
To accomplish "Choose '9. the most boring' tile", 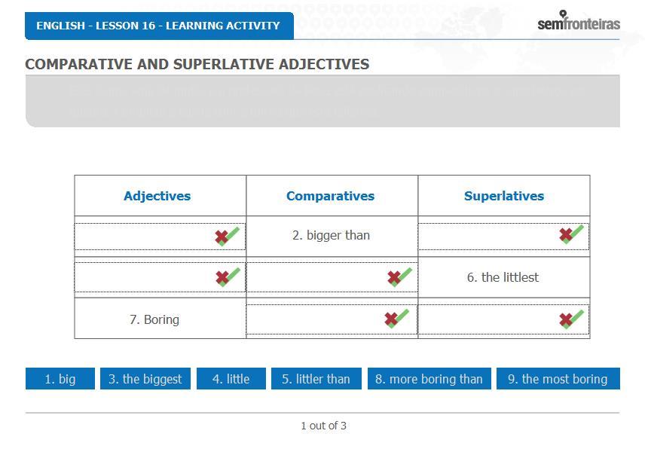I will [558, 378].
